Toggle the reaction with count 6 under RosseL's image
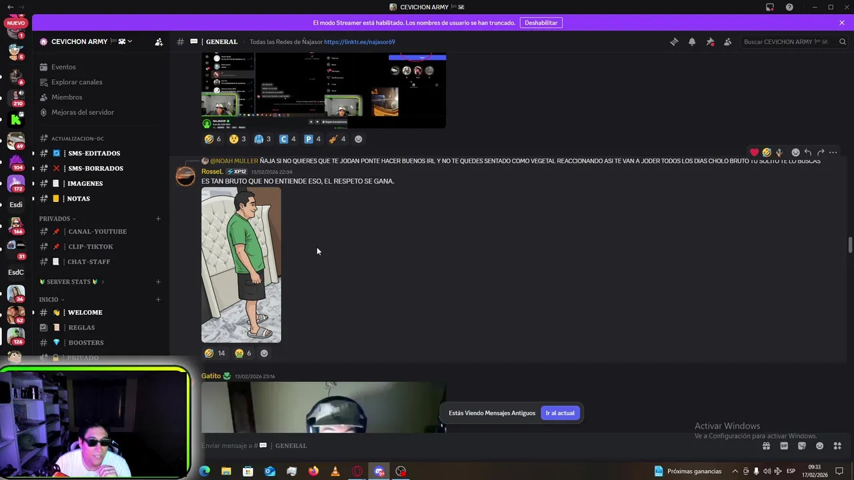This screenshot has height=480, width=854. coord(243,353)
